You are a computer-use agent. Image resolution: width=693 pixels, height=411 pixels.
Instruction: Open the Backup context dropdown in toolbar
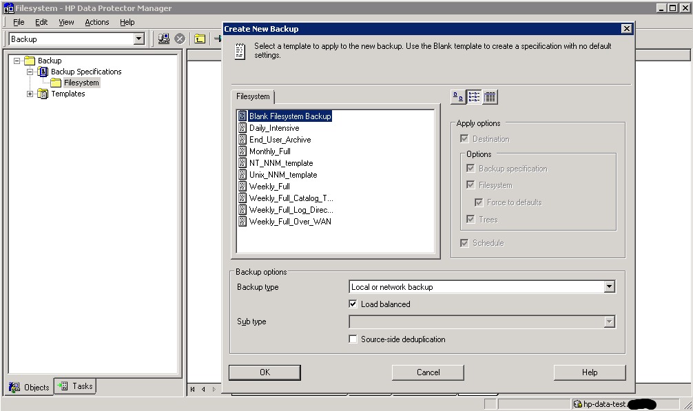tap(138, 39)
